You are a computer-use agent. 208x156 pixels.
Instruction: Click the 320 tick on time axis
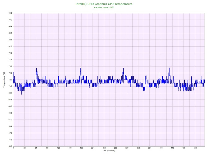click(127, 148)
